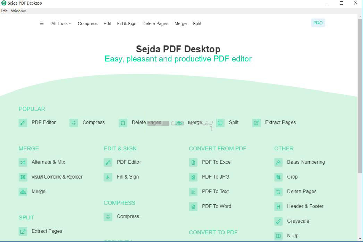363x242 pixels.
Task: Click the PDF To Text icon
Action: (x=193, y=192)
